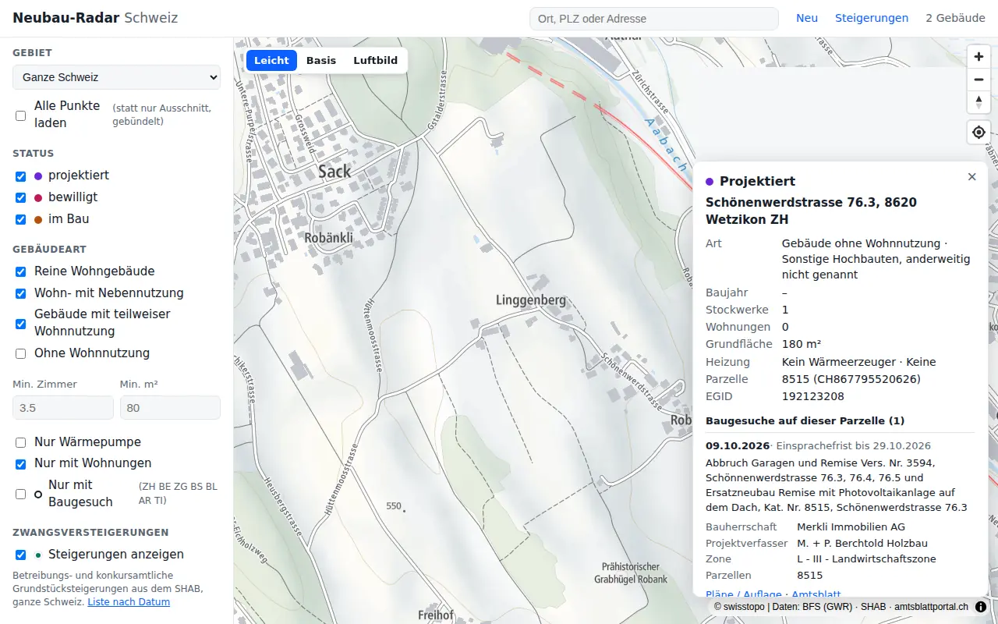
Task: Toggle Wohn- mit Nebennutzung checkbox
Action: [x=21, y=294]
